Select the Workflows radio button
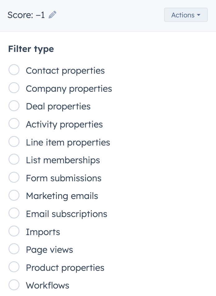Image resolution: width=216 pixels, height=296 pixels. (14, 285)
